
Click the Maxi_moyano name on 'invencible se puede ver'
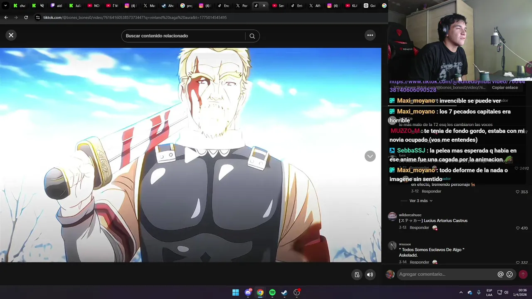[416, 101]
